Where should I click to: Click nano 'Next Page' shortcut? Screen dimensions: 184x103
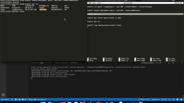[x=140, y=60]
